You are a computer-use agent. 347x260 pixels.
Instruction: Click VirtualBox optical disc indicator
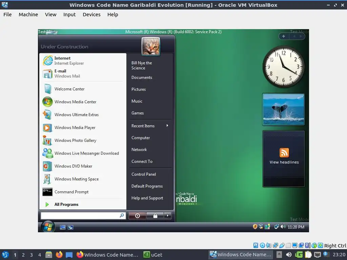263,245
